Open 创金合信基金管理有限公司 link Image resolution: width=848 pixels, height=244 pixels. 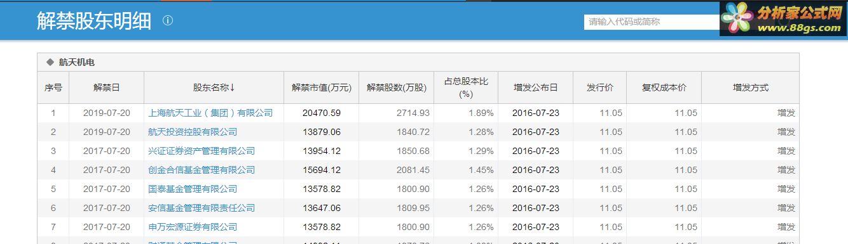click(x=202, y=170)
